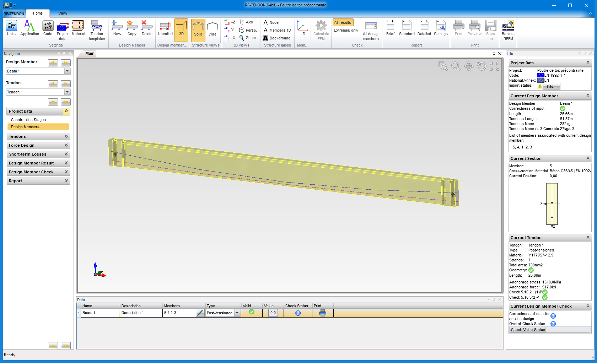Toggle Node labels

point(271,22)
